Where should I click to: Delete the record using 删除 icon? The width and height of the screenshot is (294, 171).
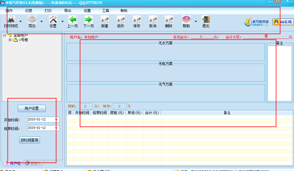click(169, 20)
